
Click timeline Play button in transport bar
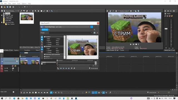click(x=30, y=92)
